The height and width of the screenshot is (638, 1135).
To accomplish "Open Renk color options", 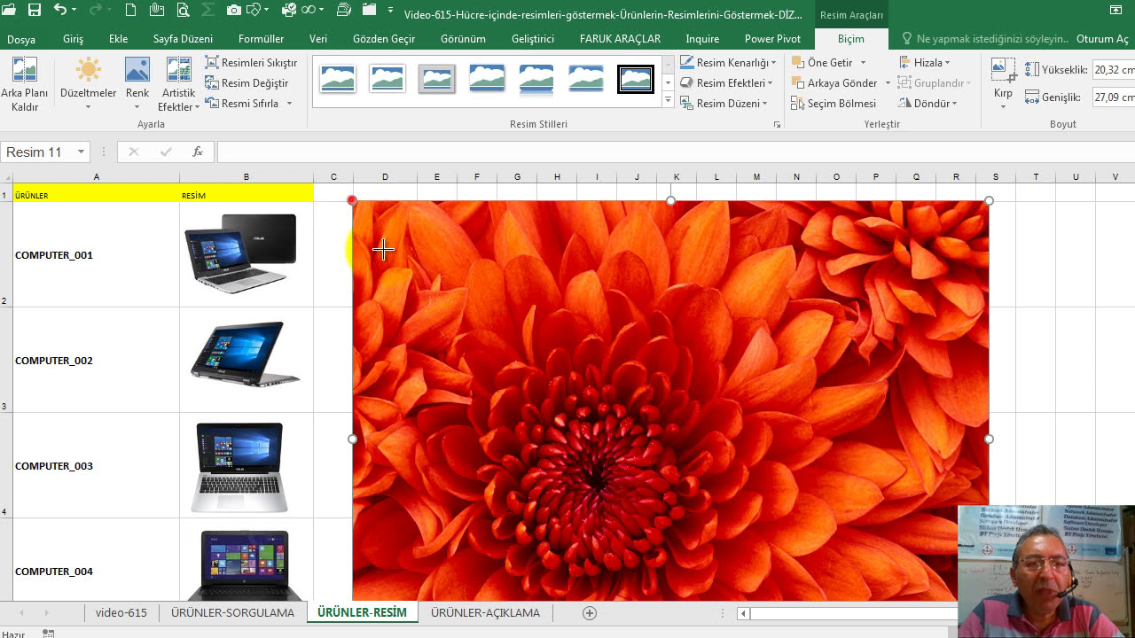I will [x=137, y=84].
